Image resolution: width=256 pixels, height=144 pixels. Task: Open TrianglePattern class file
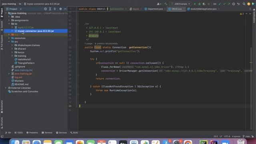(26, 63)
